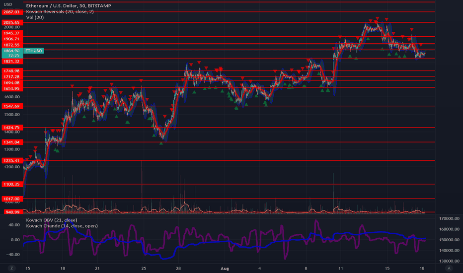Click the 25 date on time axis

(x=144, y=268)
